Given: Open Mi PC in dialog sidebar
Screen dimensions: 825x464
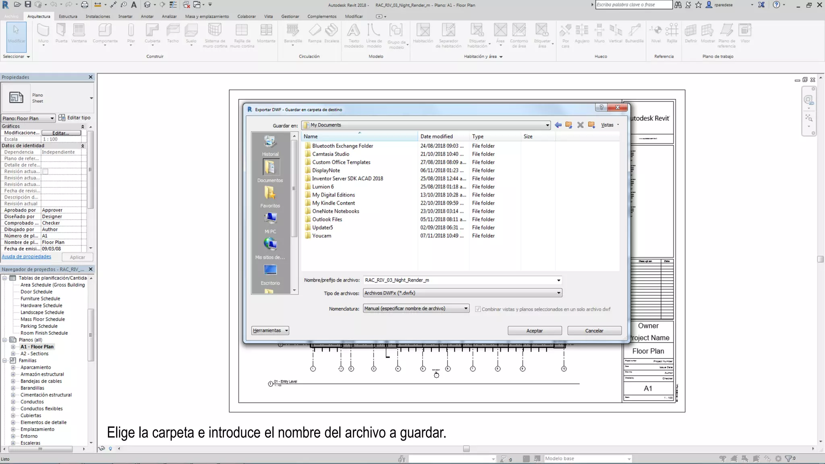Looking at the screenshot, I should coord(270,223).
